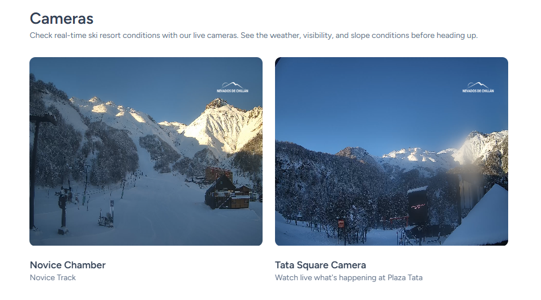Click Nevados de Chillán logo on Tata Square feed
Image resolution: width=541 pixels, height=300 pixels.
coord(478,87)
